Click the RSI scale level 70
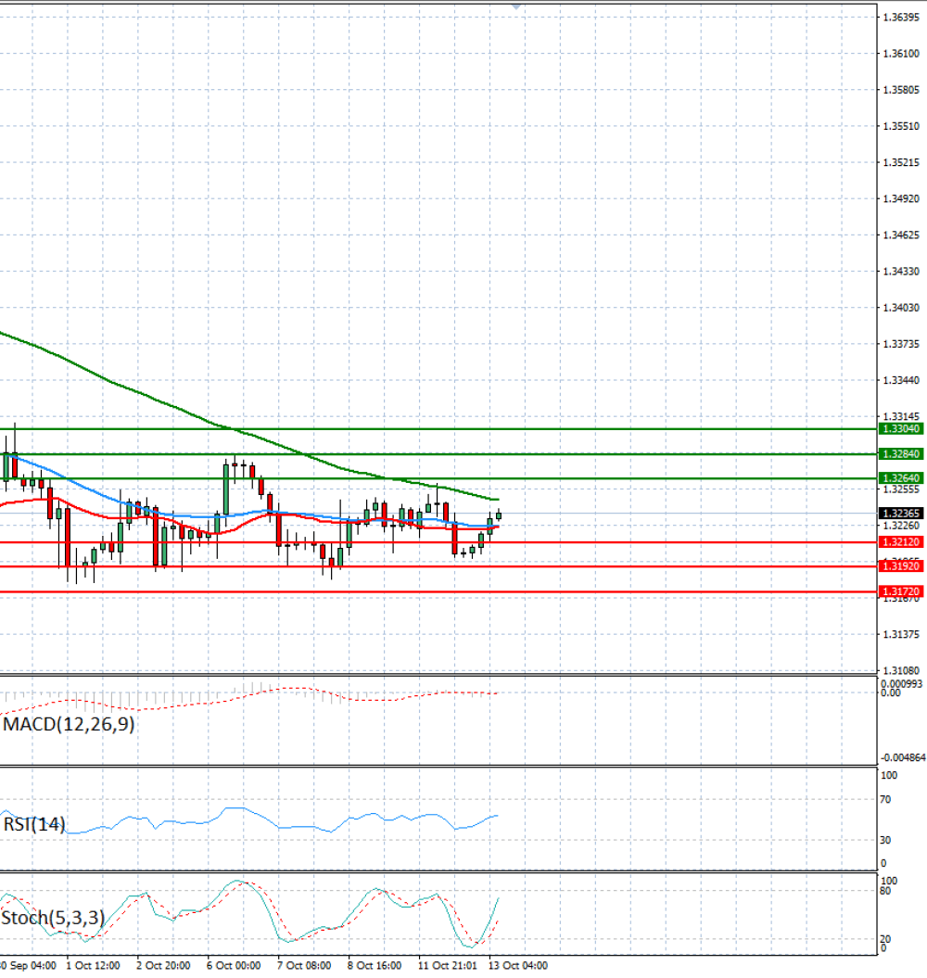Viewport: 927px width, 978px height. pos(885,800)
